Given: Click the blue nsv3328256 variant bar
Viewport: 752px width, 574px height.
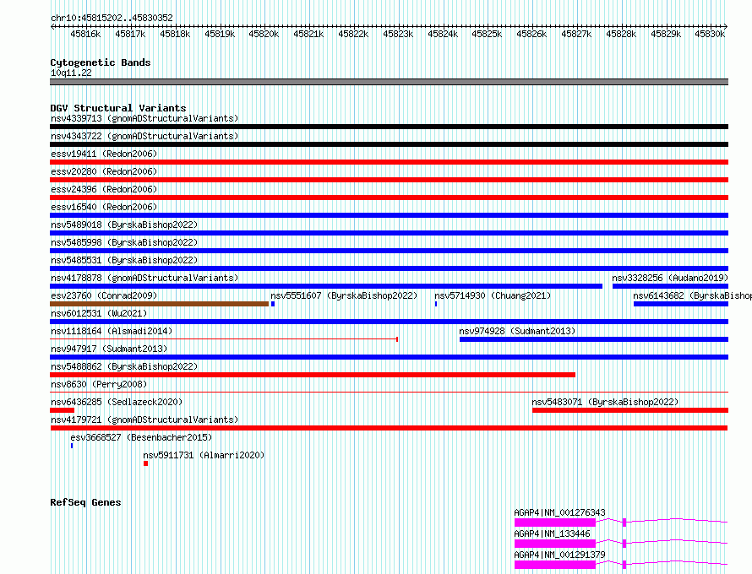Looking at the screenshot, I should (x=671, y=286).
